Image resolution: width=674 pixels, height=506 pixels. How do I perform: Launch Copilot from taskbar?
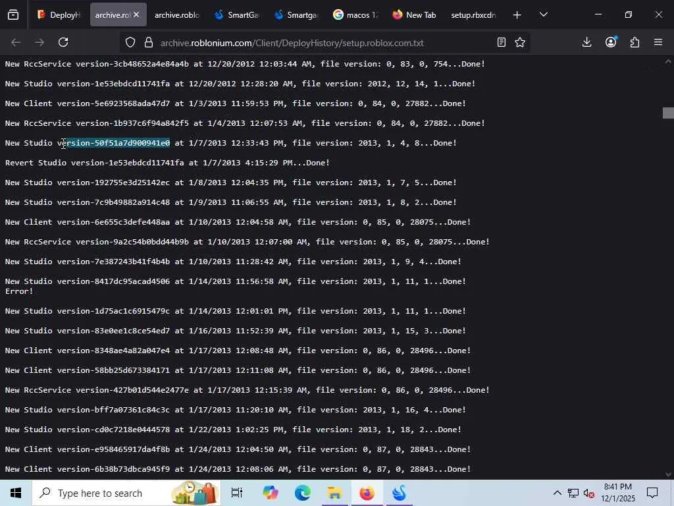point(271,493)
